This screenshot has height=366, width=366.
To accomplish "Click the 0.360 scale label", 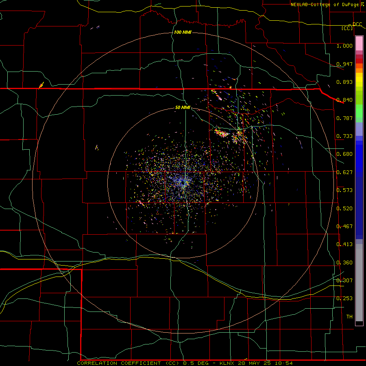I will [x=344, y=263].
